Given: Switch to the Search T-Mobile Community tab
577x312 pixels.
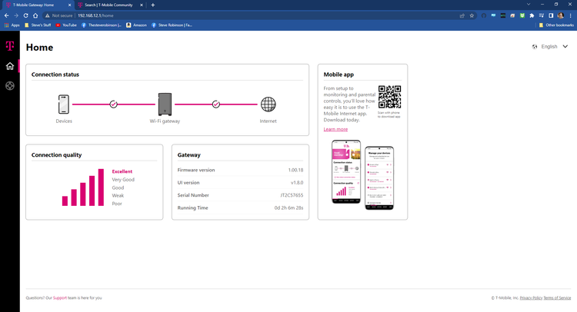Looking at the screenshot, I should (109, 5).
